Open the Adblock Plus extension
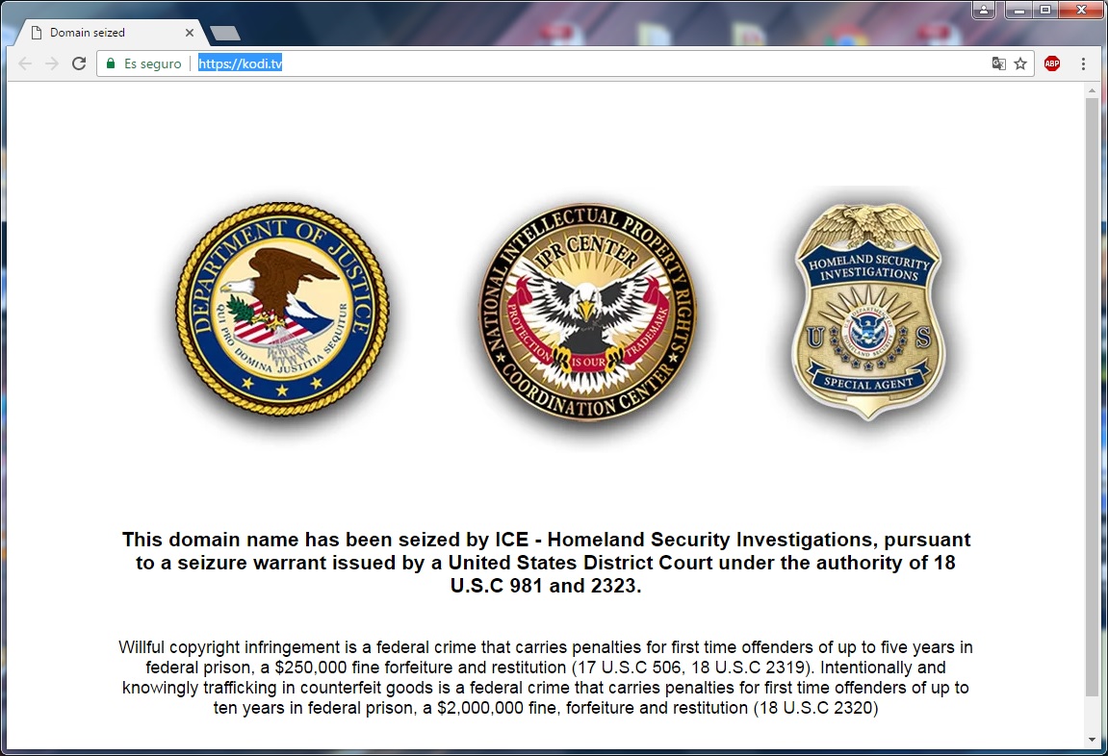The image size is (1108, 756). pos(1052,63)
